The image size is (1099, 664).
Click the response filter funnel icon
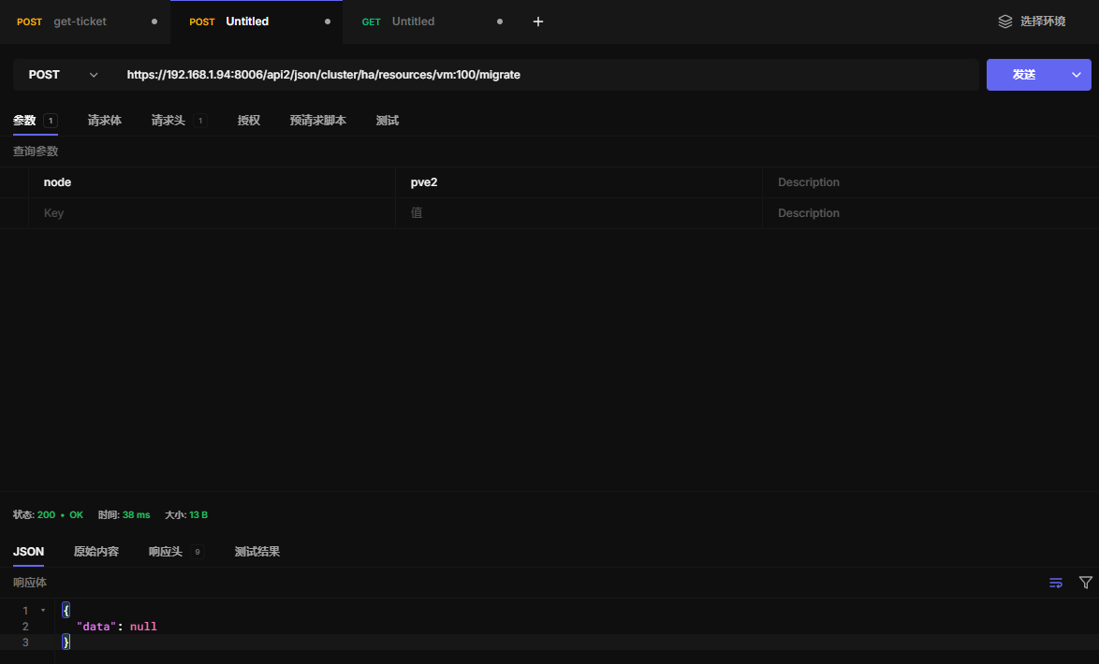1086,583
